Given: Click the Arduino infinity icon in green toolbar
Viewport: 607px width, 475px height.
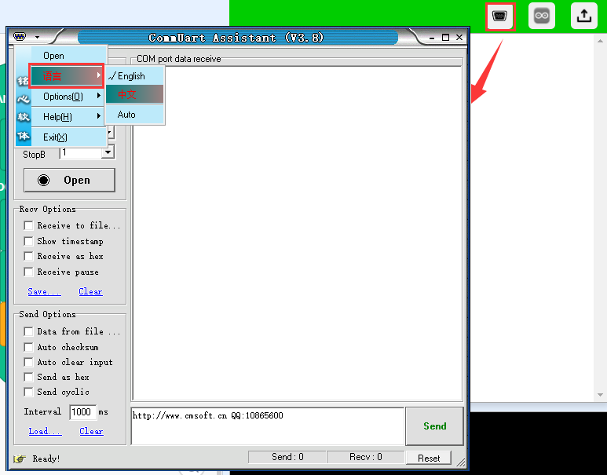Looking at the screenshot, I should [542, 16].
